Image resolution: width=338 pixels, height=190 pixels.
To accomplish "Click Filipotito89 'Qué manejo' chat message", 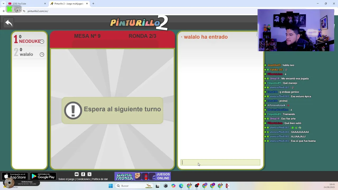I will [x=281, y=83].
